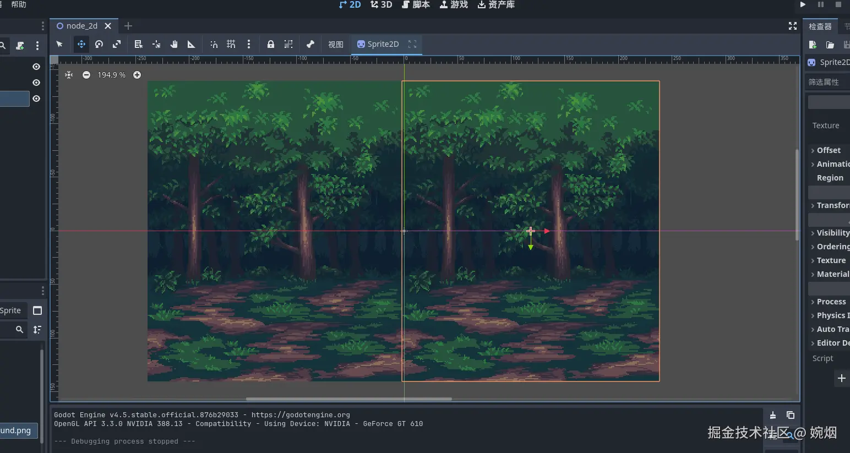Viewport: 850px width, 453px height.
Task: Expand the Ordering property group
Action: coord(829,247)
